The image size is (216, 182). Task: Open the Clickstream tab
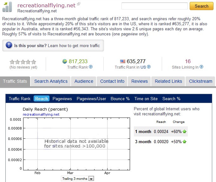(x=200, y=81)
